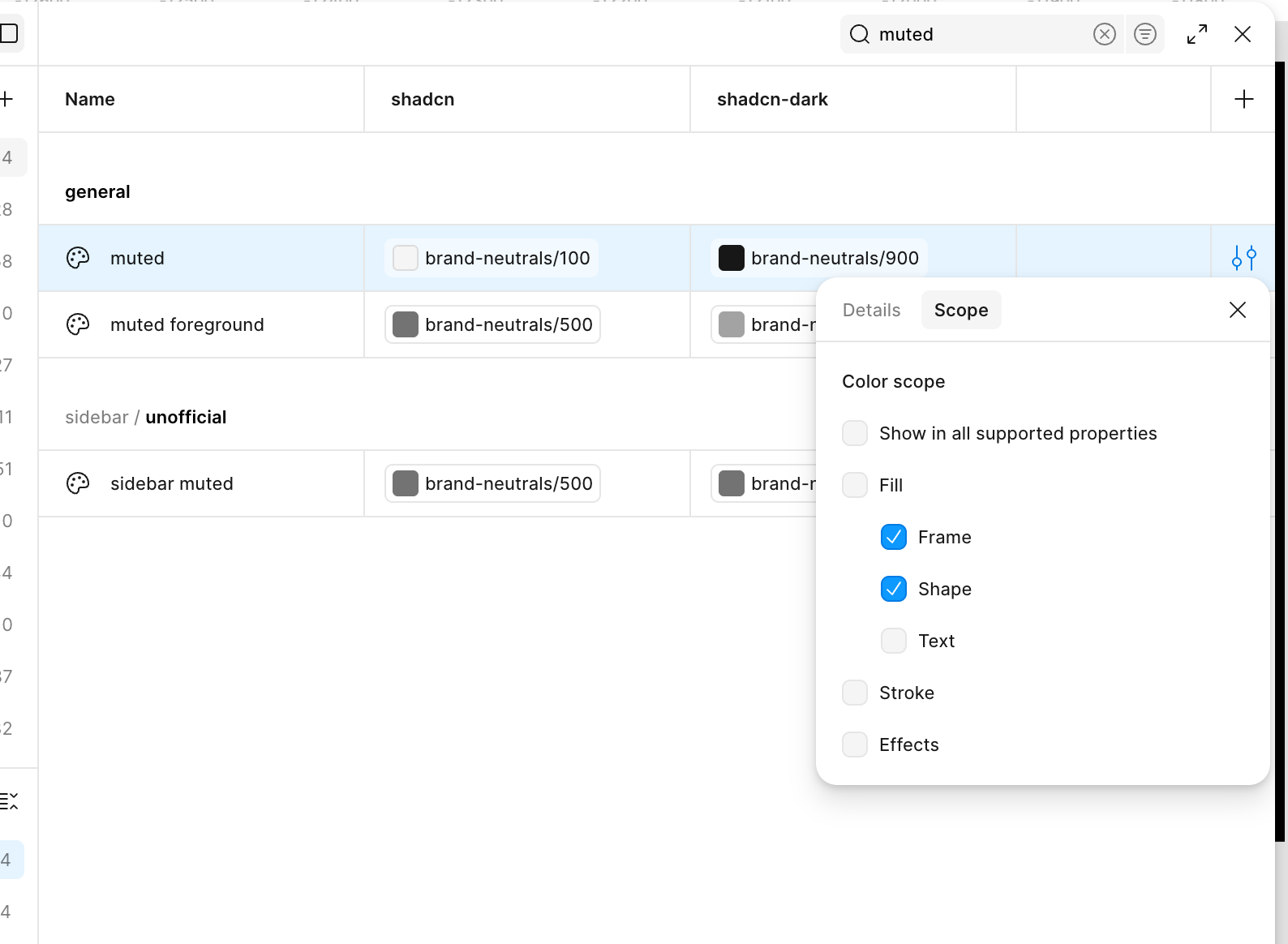The width and height of the screenshot is (1288, 944).
Task: Uncheck the Shape scope checkbox
Action: pos(893,589)
